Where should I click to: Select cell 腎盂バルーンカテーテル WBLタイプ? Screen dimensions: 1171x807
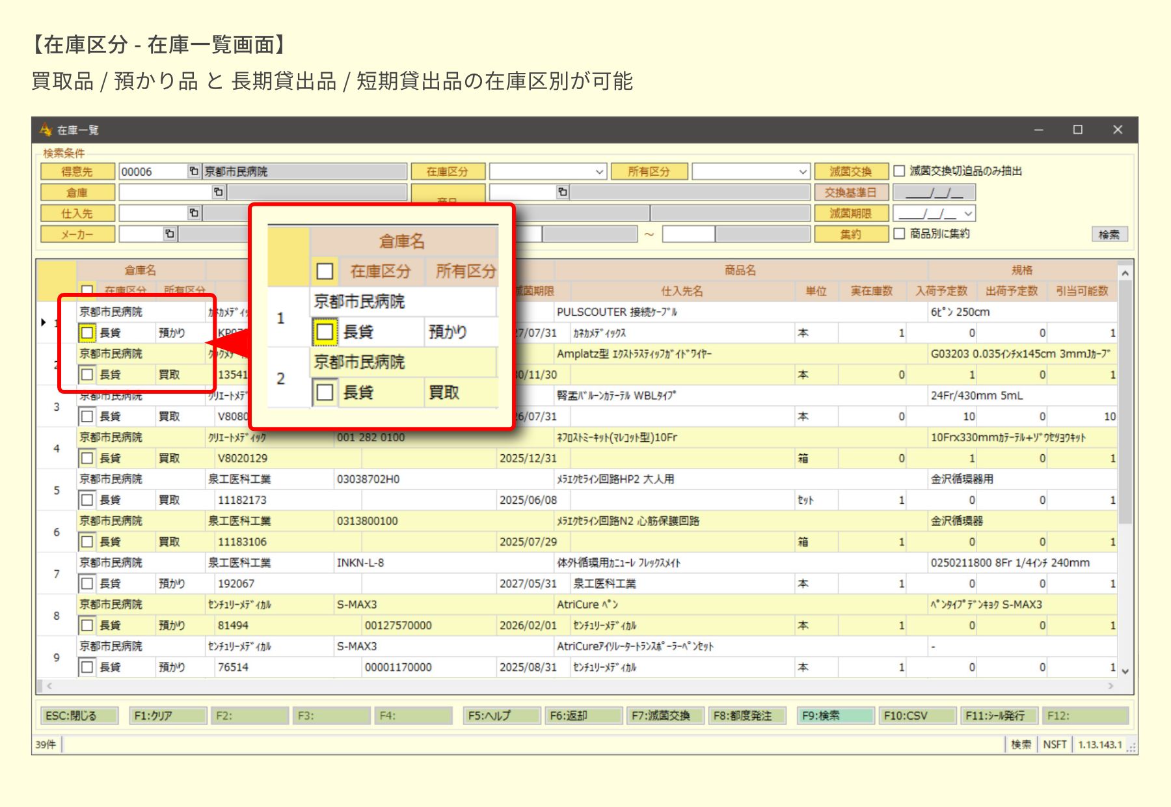tap(741, 396)
